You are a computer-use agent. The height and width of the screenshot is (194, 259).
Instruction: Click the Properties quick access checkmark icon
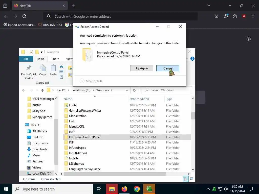click(x=31, y=52)
